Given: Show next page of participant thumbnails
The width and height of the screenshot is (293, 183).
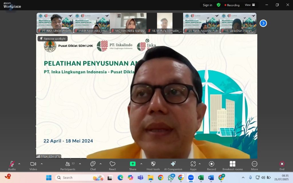Looking at the screenshot, I should tap(263, 23).
